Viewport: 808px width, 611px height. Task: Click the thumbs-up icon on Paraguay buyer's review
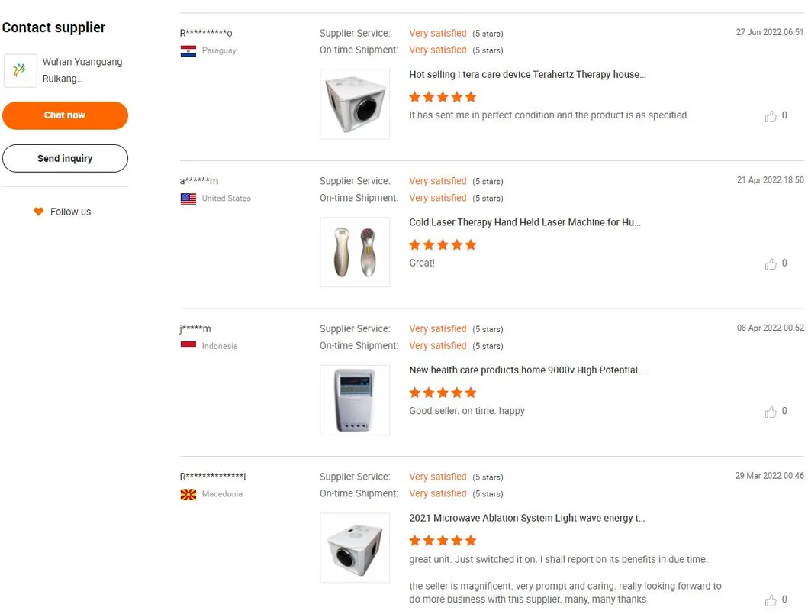pos(772,115)
